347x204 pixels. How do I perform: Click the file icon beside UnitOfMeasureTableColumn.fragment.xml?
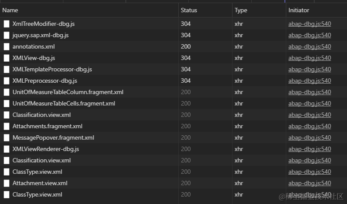click(7, 92)
